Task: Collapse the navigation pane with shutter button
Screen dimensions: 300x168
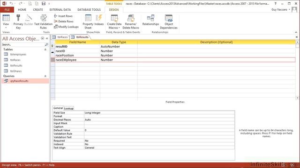Action: click(x=47, y=38)
